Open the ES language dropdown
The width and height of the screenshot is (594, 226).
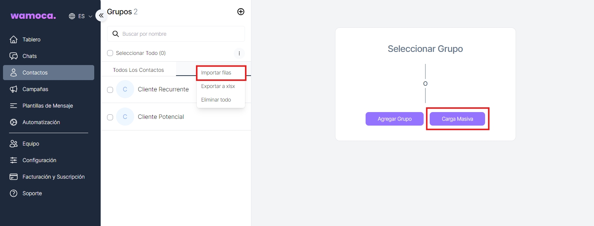(81, 16)
